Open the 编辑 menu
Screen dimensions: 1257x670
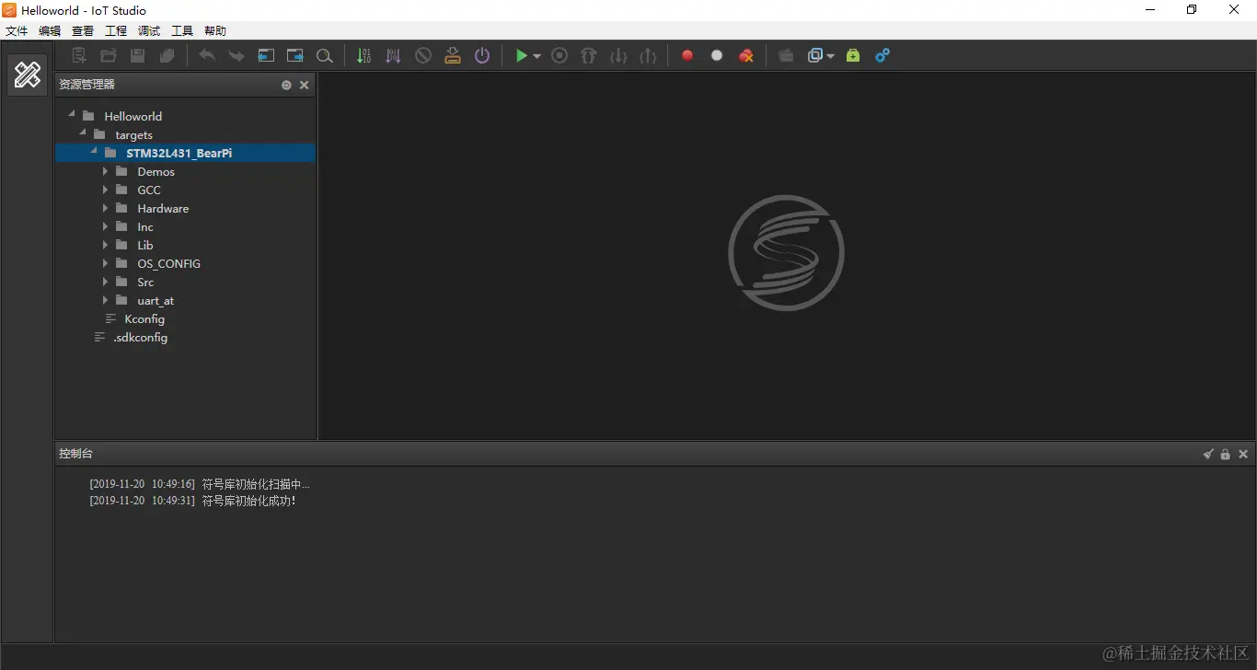(50, 31)
